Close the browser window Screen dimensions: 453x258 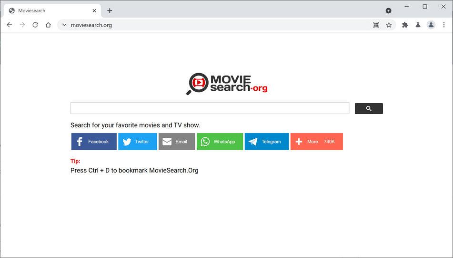tap(443, 6)
